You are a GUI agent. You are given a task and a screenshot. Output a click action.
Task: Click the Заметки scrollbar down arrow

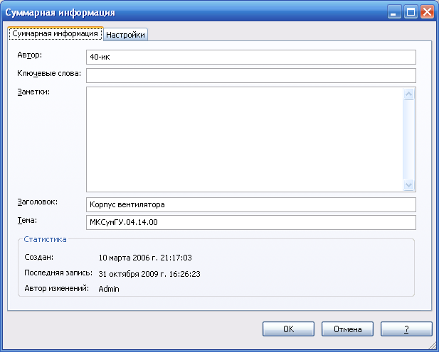(409, 185)
